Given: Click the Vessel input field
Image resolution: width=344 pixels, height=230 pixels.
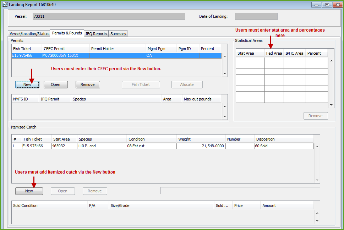Looking at the screenshot, I should pyautogui.click(x=109, y=16).
